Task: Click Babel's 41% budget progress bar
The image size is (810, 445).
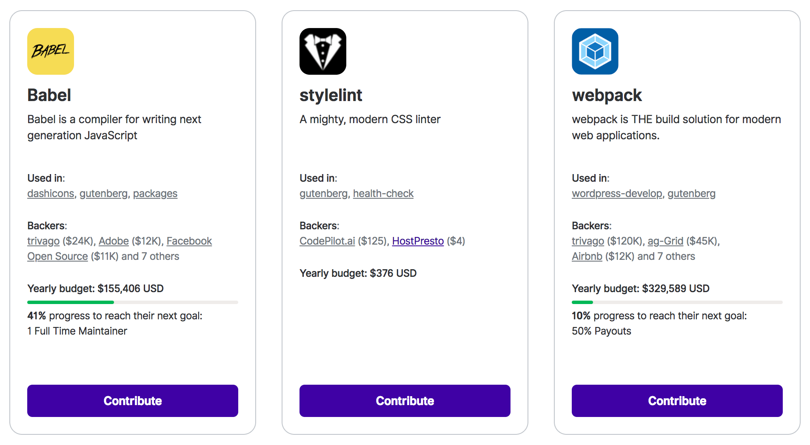Action: point(132,302)
